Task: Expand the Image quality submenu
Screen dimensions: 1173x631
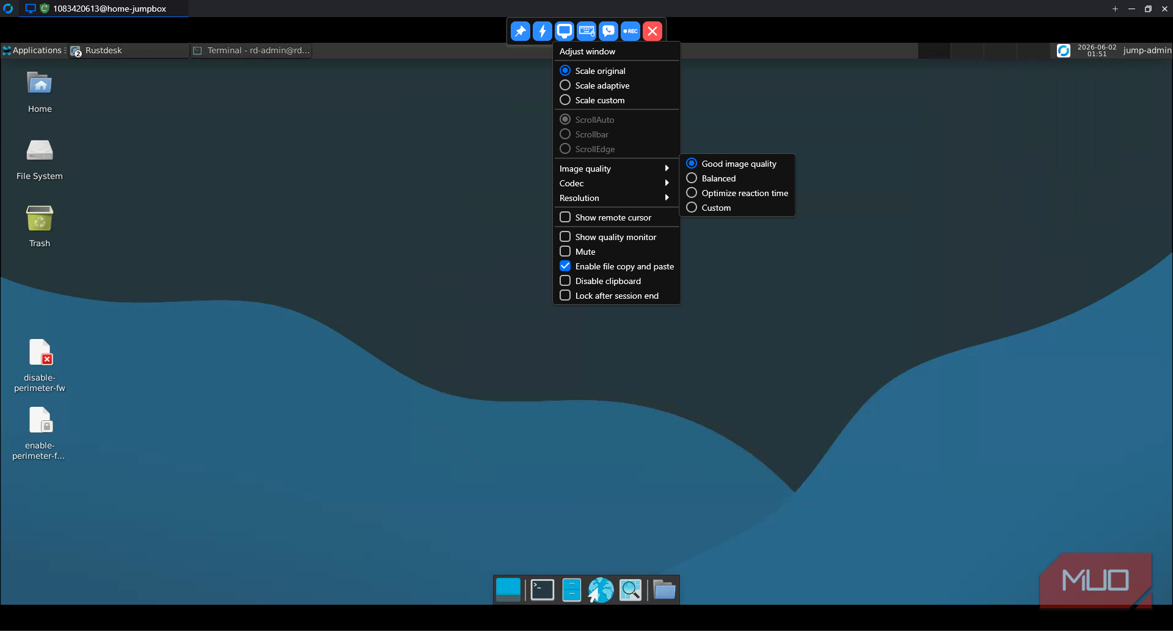Action: pos(616,169)
